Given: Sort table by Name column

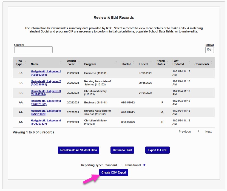Looking at the screenshot, I should [35, 64].
